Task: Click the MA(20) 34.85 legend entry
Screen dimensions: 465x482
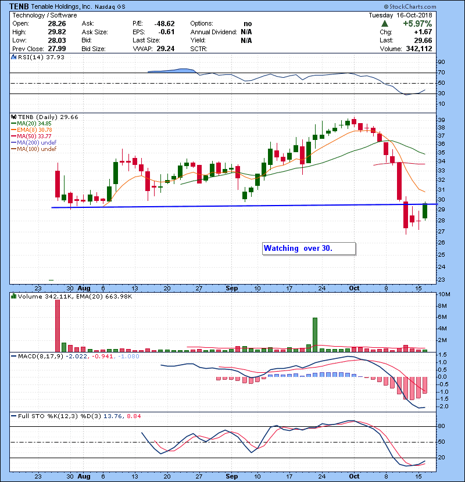Action: click(x=31, y=124)
